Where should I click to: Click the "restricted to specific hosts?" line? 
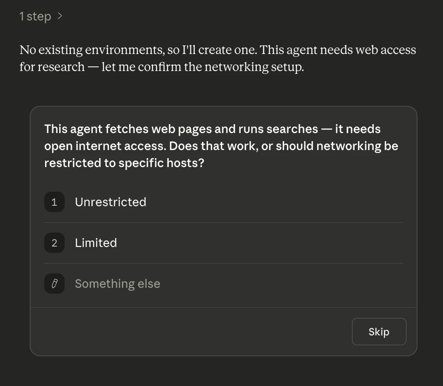124,163
